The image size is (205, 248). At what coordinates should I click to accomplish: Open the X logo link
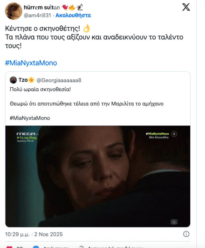click(x=186, y=7)
